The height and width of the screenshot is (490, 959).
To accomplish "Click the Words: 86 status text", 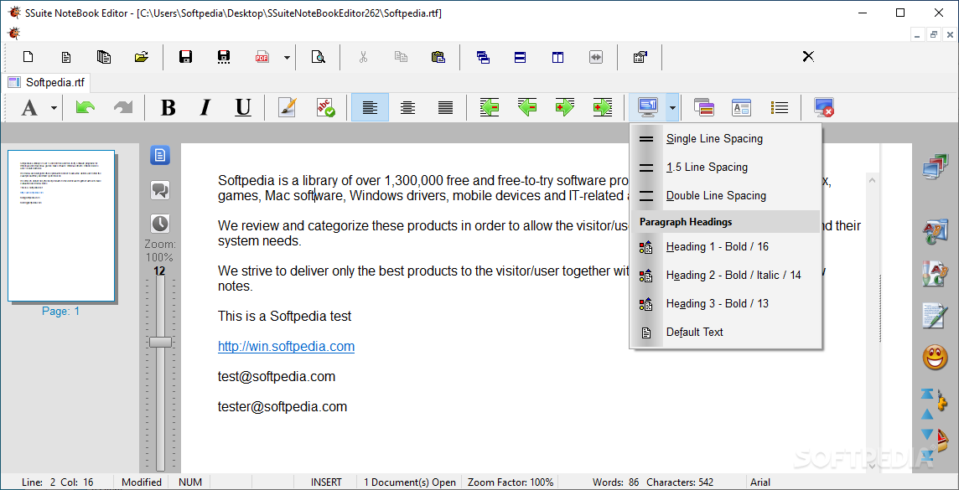I will (x=615, y=482).
